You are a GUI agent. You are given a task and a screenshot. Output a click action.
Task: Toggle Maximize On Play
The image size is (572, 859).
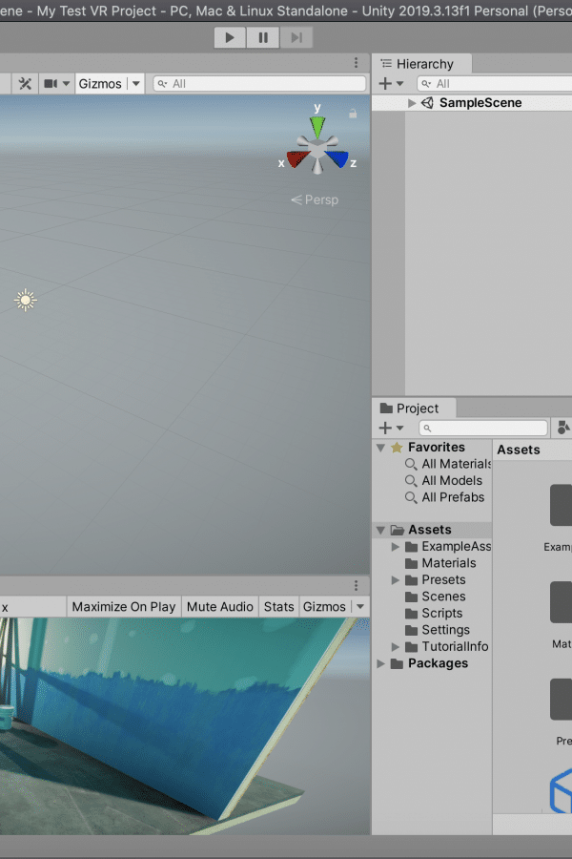click(x=124, y=607)
